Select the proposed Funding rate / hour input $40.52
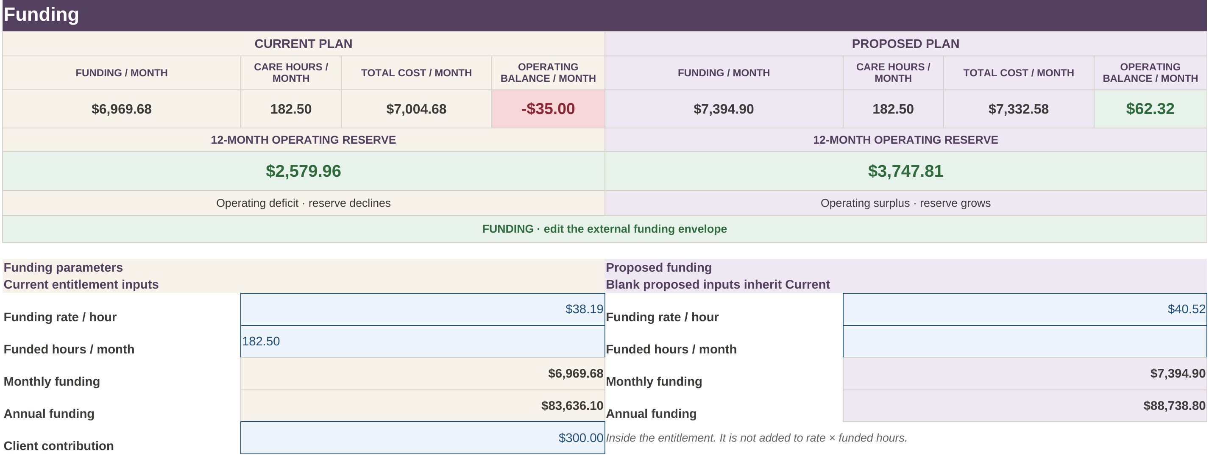This screenshot has height=456, width=1209. point(1025,309)
